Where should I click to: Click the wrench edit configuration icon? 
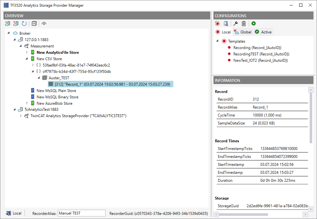pos(235,24)
